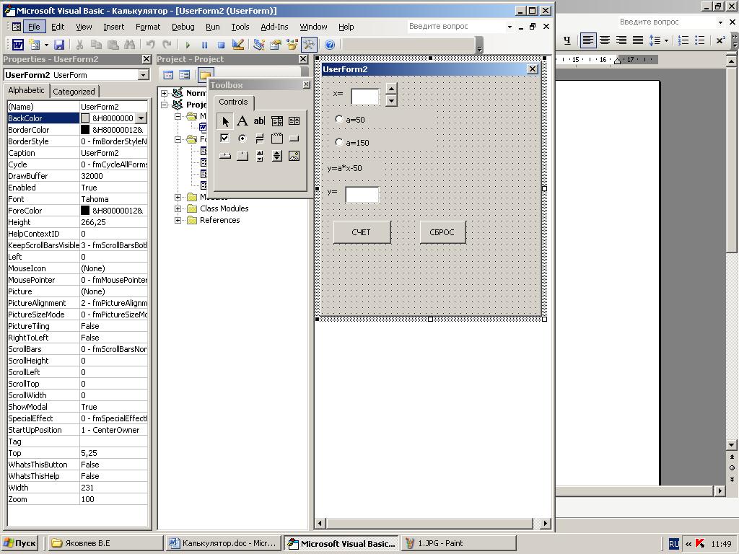
Task: Select the Label tool in Toolbox
Action: point(242,121)
